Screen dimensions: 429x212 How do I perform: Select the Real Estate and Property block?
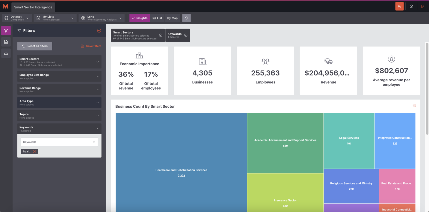[397, 186]
